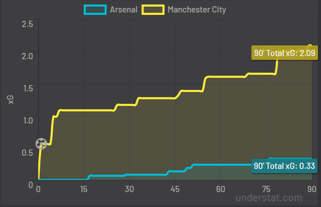321x207 pixels.
Task: Pick the 45 minute mark on x-axis
Action: 175,189
